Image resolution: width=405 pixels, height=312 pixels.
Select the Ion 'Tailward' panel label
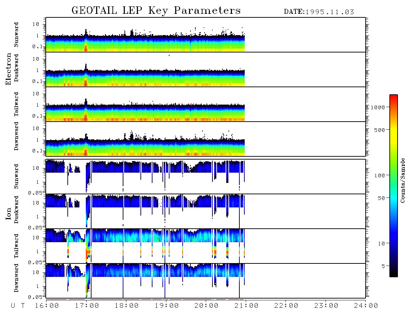(x=16, y=246)
